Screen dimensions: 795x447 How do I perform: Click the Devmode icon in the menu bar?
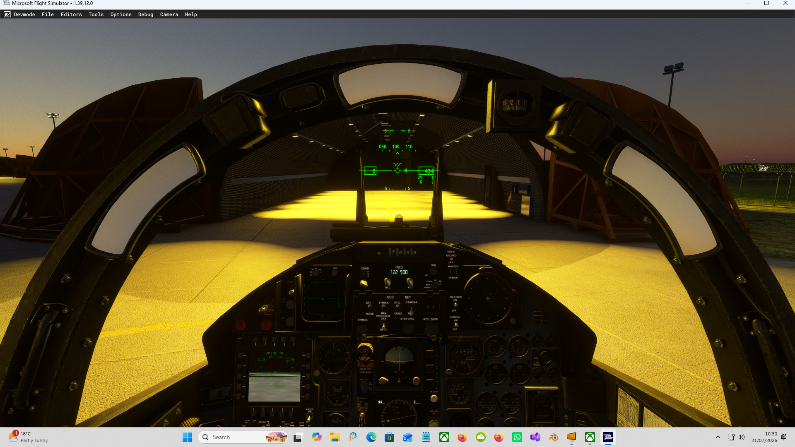pyautogui.click(x=7, y=14)
